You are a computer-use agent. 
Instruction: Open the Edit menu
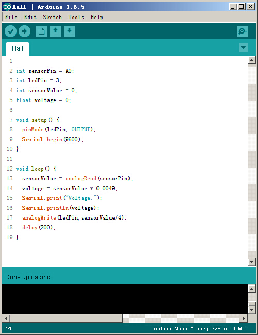tap(30, 17)
